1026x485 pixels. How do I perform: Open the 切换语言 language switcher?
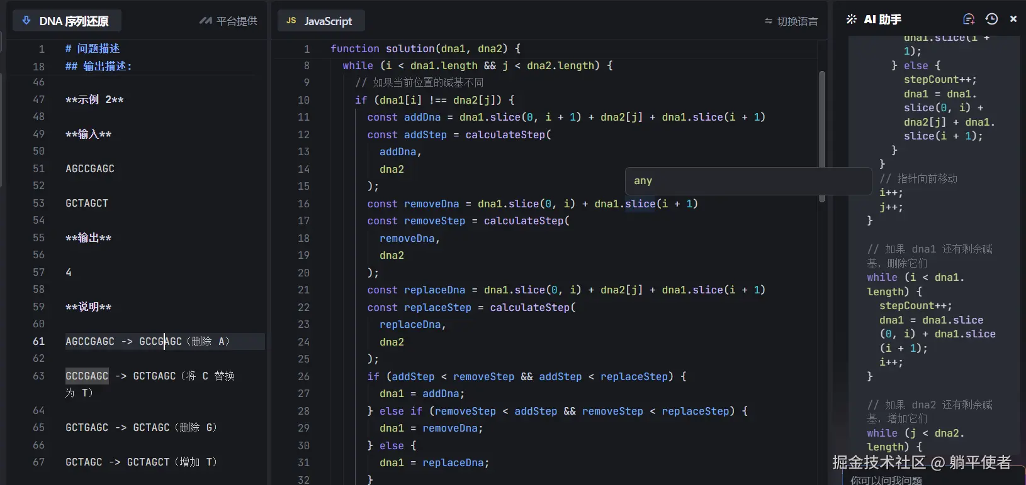point(791,21)
